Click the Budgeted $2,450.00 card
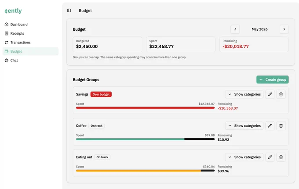The height and width of the screenshot is (189, 299). pos(107,44)
